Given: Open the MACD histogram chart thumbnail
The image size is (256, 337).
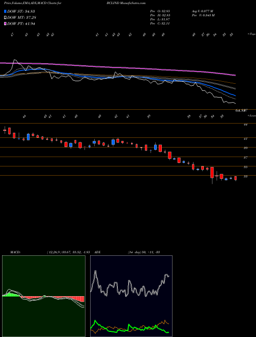Looking at the screenshot, I should [x=44, y=296].
